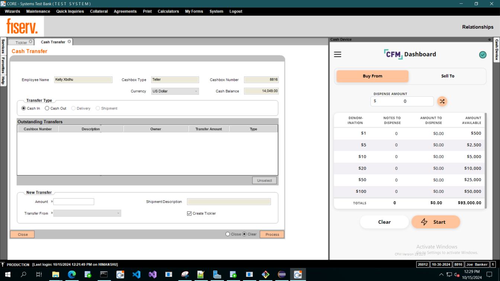Click the shuffle denominations icon
The width and height of the screenshot is (500, 281).
coord(442,101)
